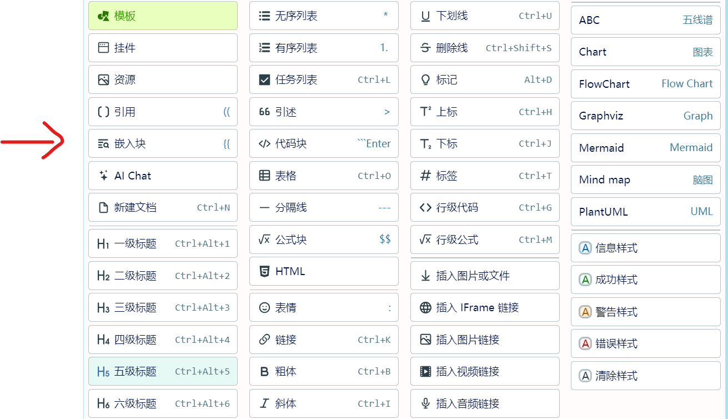Insert a 代码块 (code block)
The image size is (728, 419).
(x=324, y=143)
